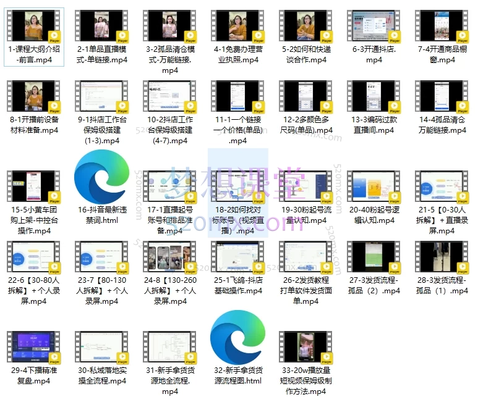
Task: Click video icon 8-1开播前设备材料准备.mp4
Action: tap(33, 96)
